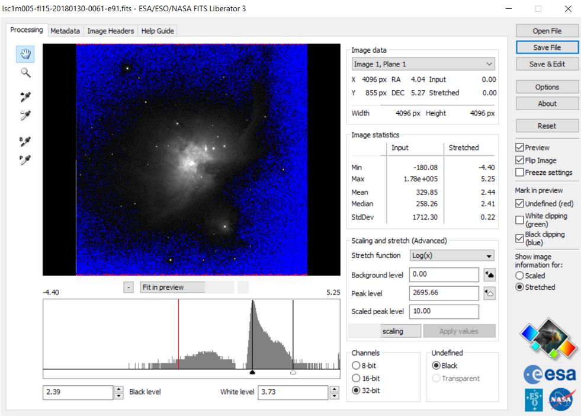Switch to the Metadata tab
This screenshot has width=581, height=416.
click(65, 31)
